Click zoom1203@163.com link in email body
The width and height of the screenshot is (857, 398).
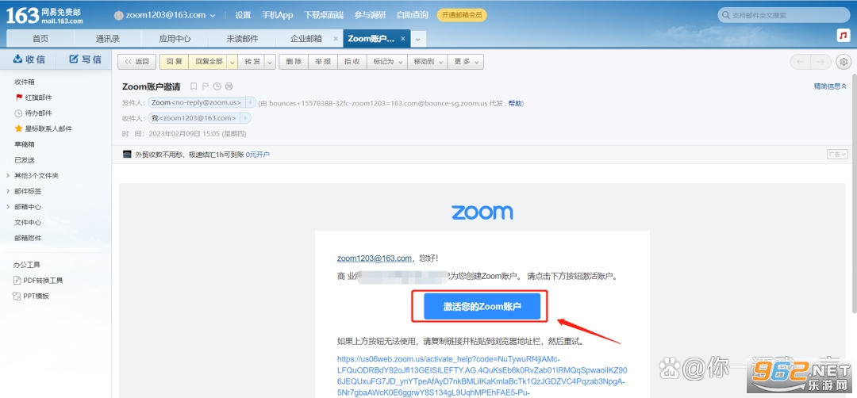click(375, 258)
